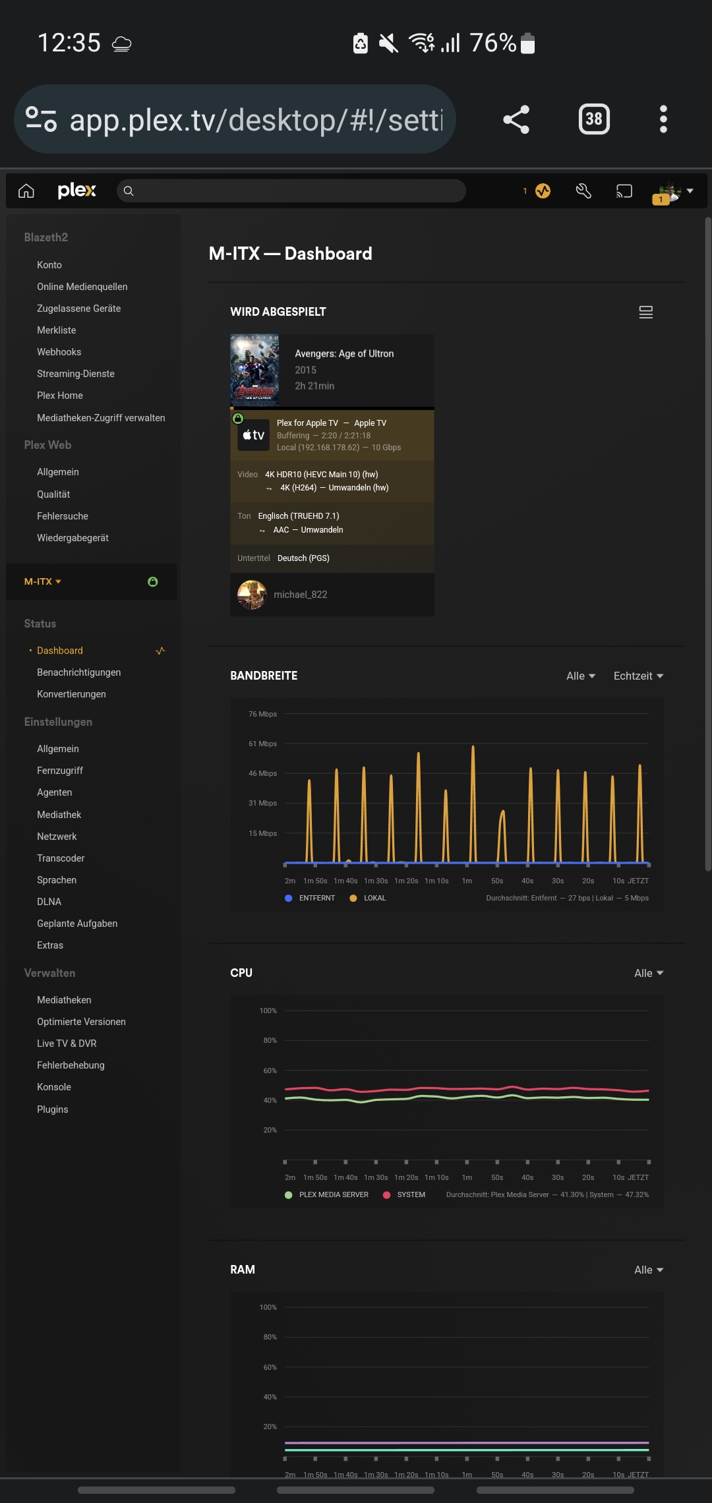712x1503 pixels.
Task: Click the browser share icon
Action: click(516, 119)
